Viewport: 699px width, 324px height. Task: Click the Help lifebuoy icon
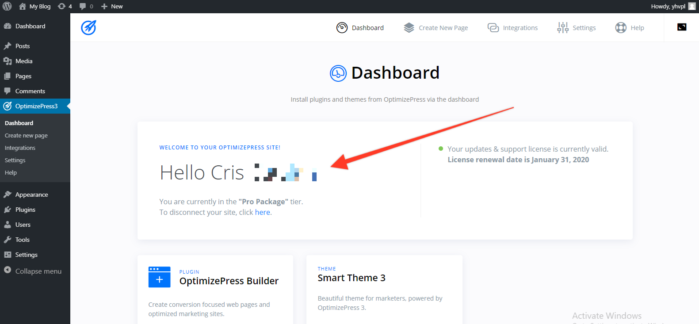tap(621, 27)
